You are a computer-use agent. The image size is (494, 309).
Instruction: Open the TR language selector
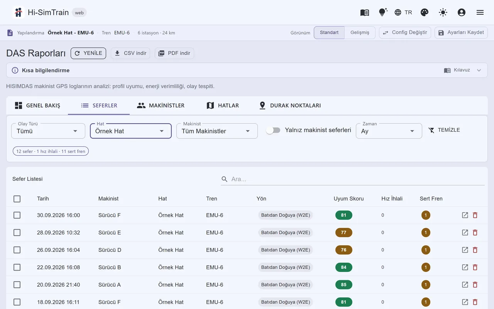coord(403,12)
